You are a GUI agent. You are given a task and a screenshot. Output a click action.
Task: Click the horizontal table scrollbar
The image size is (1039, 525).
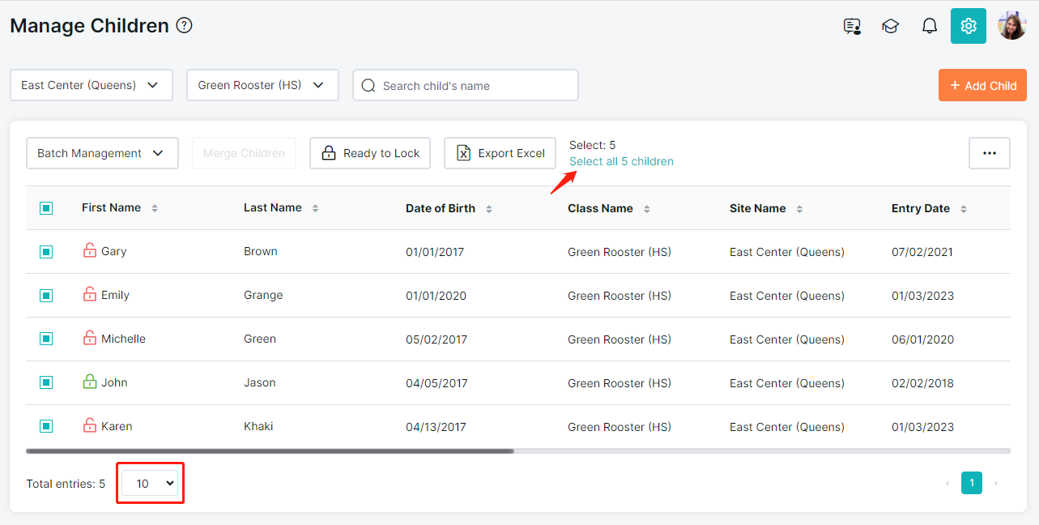pos(270,450)
